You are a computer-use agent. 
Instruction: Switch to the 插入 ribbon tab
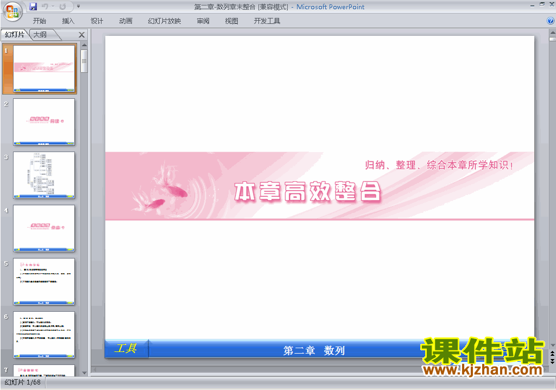click(x=68, y=21)
